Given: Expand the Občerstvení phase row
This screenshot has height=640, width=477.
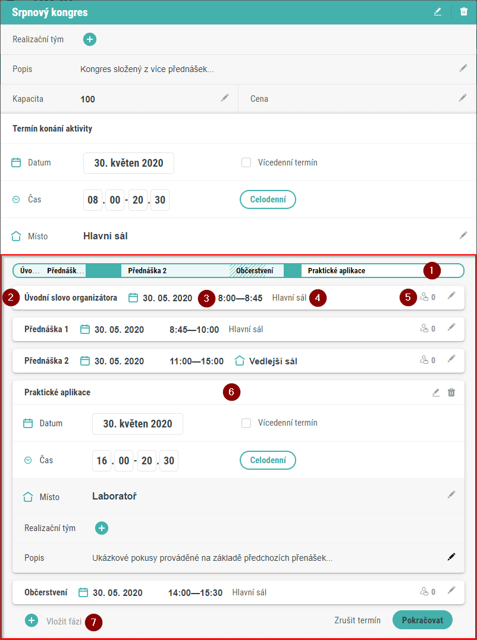Looking at the screenshot, I should pos(451,591).
